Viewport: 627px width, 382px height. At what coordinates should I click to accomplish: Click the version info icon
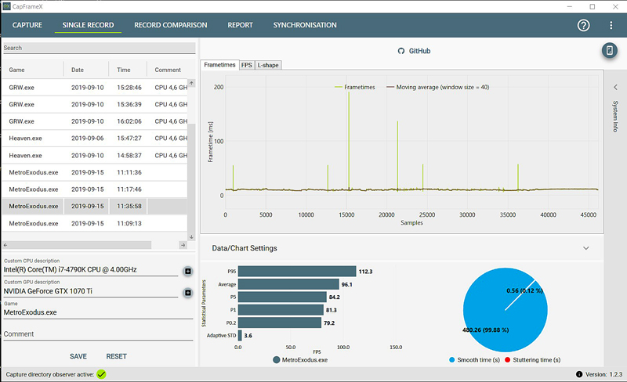click(x=578, y=374)
